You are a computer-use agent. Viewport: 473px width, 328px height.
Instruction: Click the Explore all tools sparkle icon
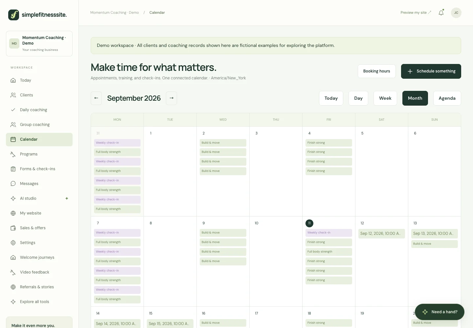click(x=13, y=302)
